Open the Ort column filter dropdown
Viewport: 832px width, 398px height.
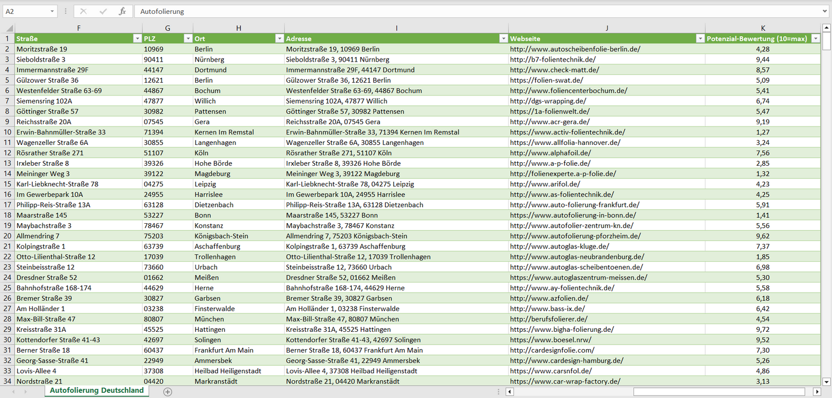coord(279,39)
